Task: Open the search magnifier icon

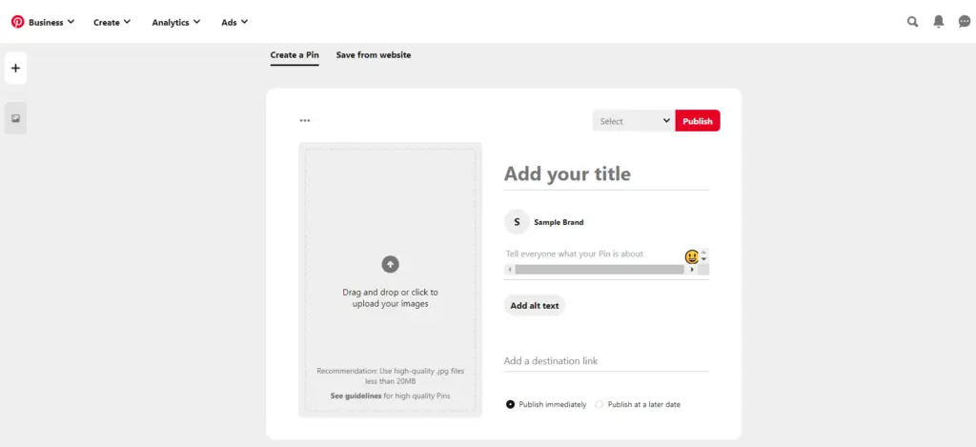Action: (x=912, y=22)
